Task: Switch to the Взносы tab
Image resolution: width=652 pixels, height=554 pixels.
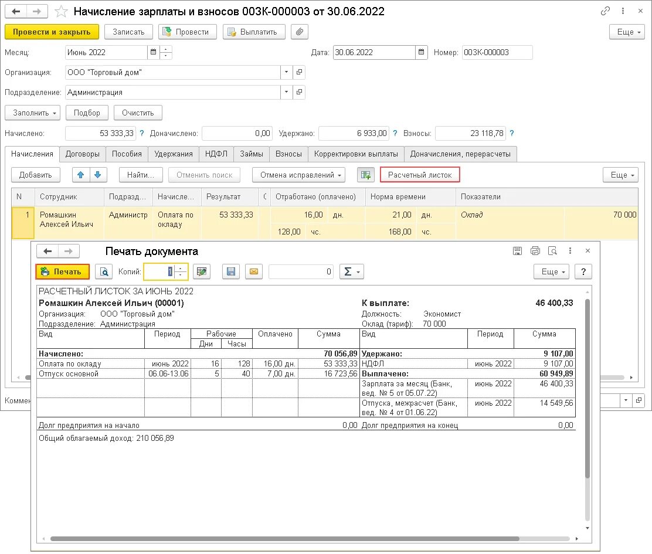Action: tap(288, 154)
